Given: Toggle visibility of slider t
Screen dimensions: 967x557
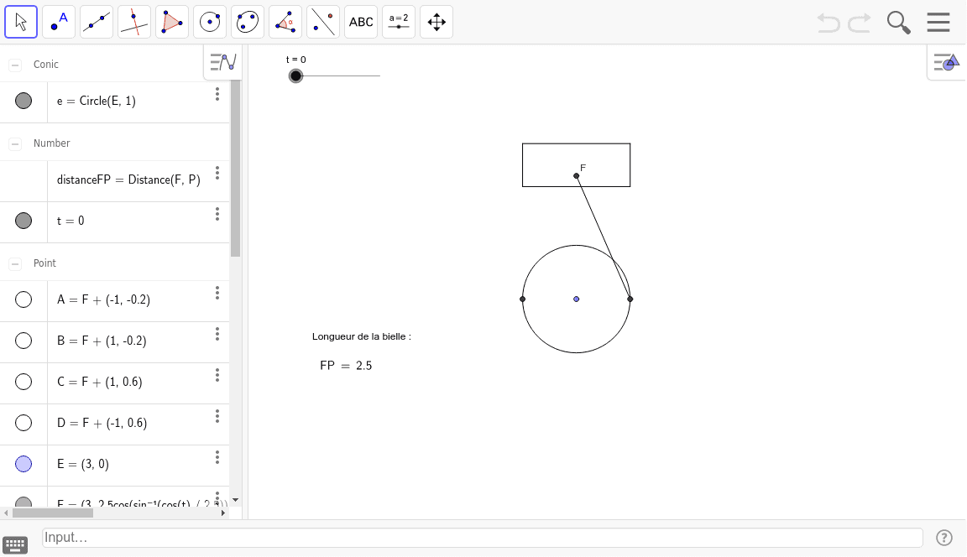Looking at the screenshot, I should [24, 221].
